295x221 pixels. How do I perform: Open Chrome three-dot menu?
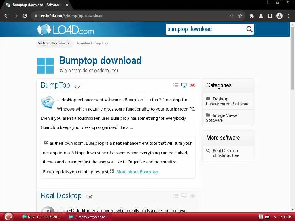[289, 16]
